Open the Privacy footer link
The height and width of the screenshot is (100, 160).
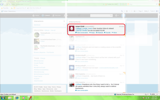pos(59,87)
